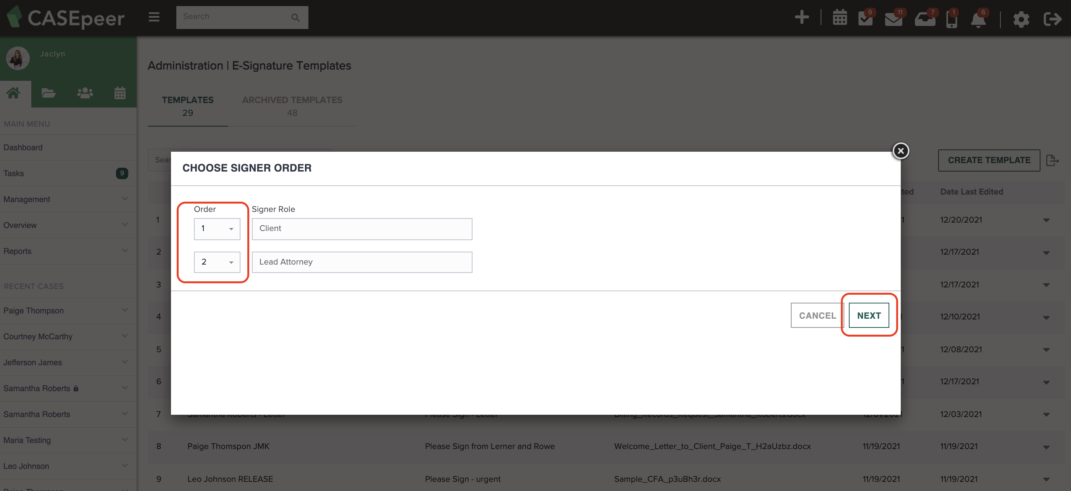Select the folder icon in the sidebar
The image size is (1071, 491).
tap(48, 93)
